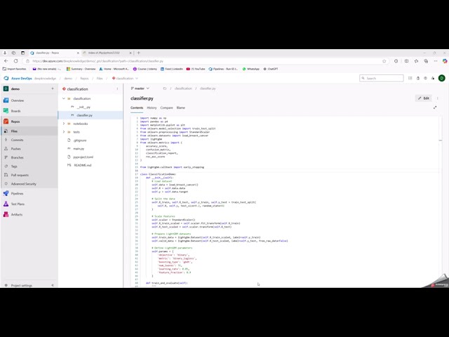Screen dimensions: 449x337
Task: Open the Tags page
Action: [14, 166]
